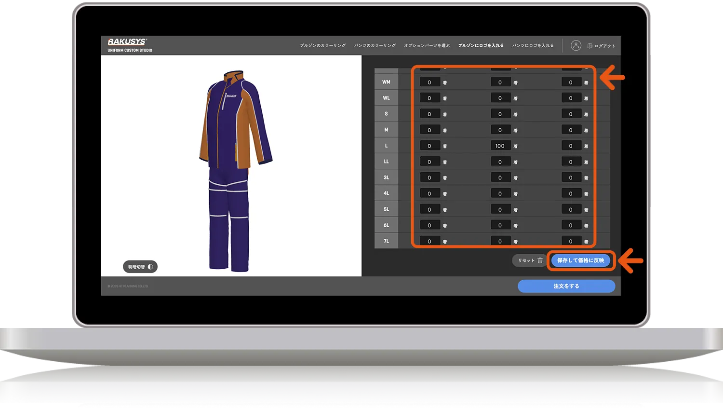Click the 3D uniform model preview
723x410 pixels.
pyautogui.click(x=231, y=169)
